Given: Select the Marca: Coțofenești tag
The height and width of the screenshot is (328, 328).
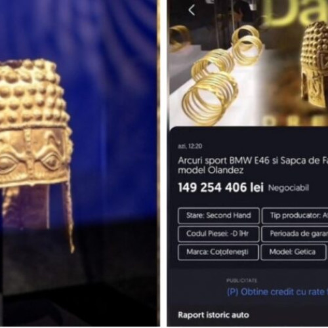Looking at the screenshot, I should click(x=218, y=252).
